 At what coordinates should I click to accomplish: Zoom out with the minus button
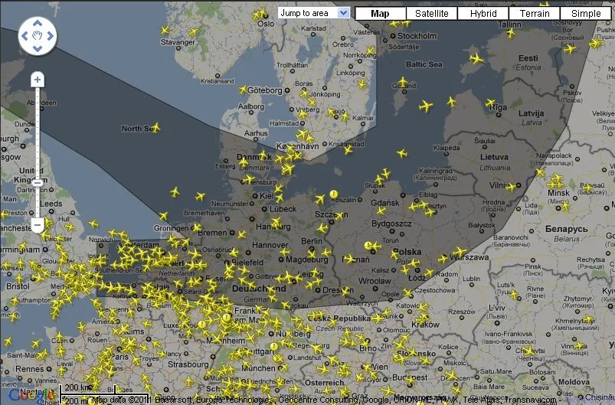[x=37, y=225]
